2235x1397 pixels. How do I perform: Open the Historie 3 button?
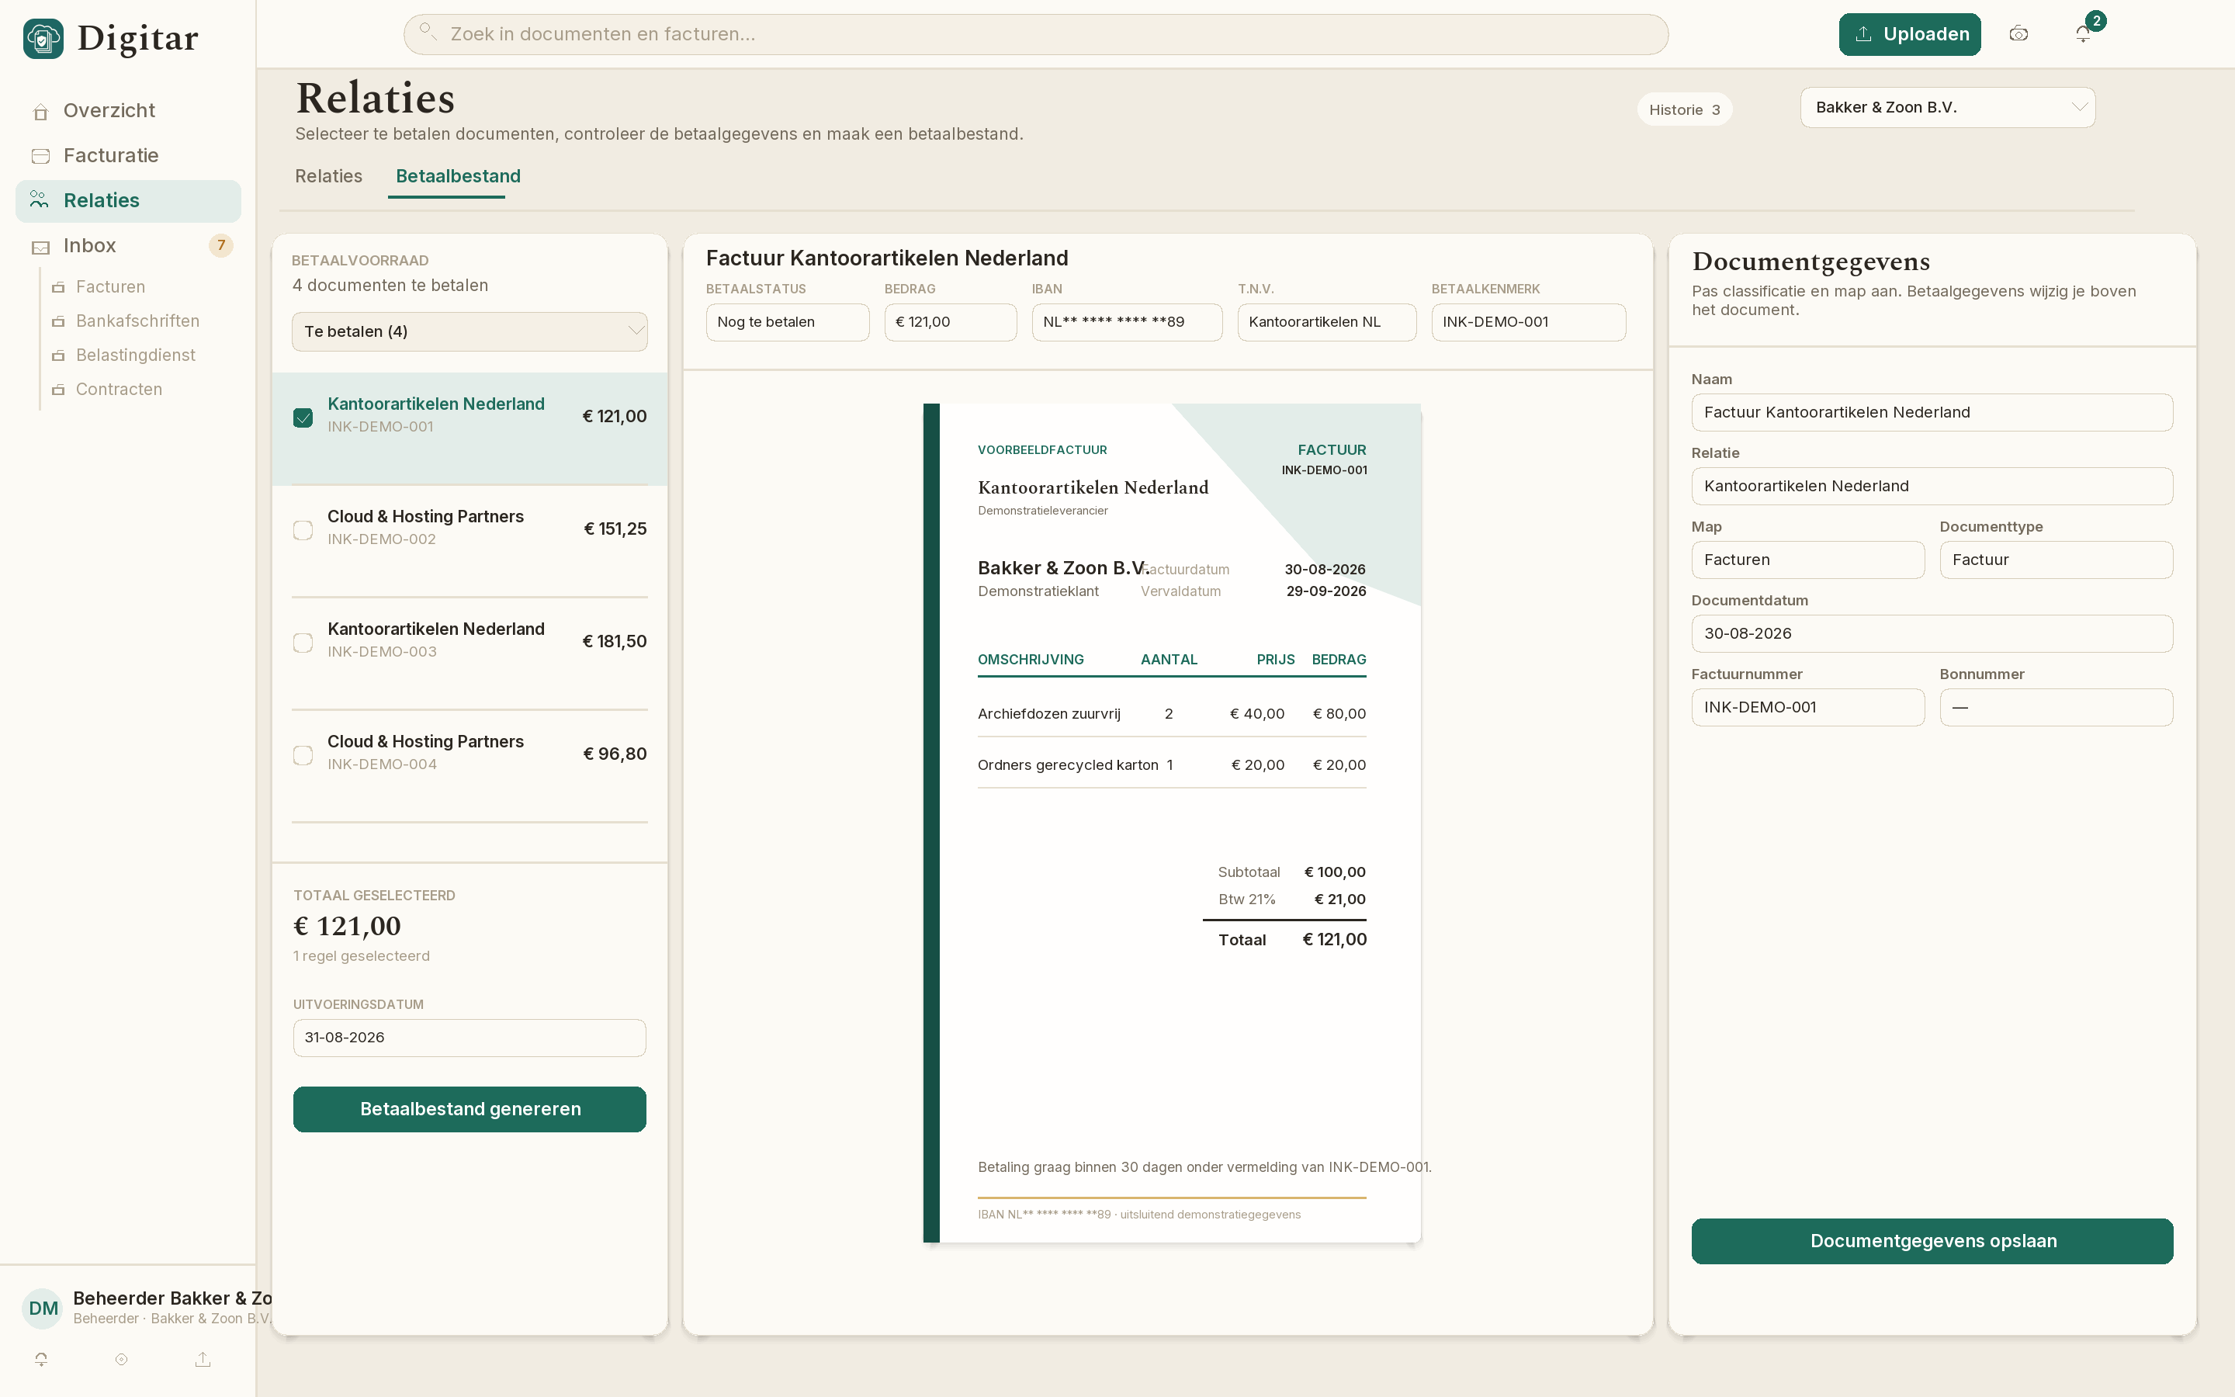pyautogui.click(x=1685, y=110)
